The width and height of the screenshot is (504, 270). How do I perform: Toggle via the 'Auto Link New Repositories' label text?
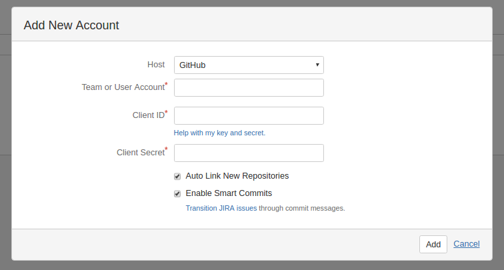pos(237,176)
